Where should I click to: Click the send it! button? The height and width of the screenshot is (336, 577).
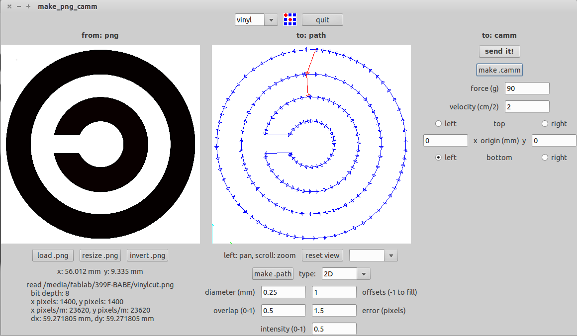[x=499, y=51]
